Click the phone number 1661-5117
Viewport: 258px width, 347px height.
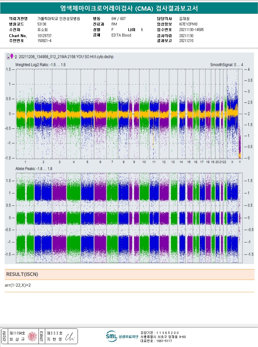164,341
